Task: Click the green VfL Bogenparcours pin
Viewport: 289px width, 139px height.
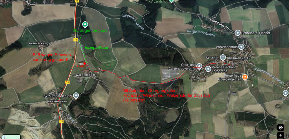Action: pyautogui.click(x=85, y=24)
